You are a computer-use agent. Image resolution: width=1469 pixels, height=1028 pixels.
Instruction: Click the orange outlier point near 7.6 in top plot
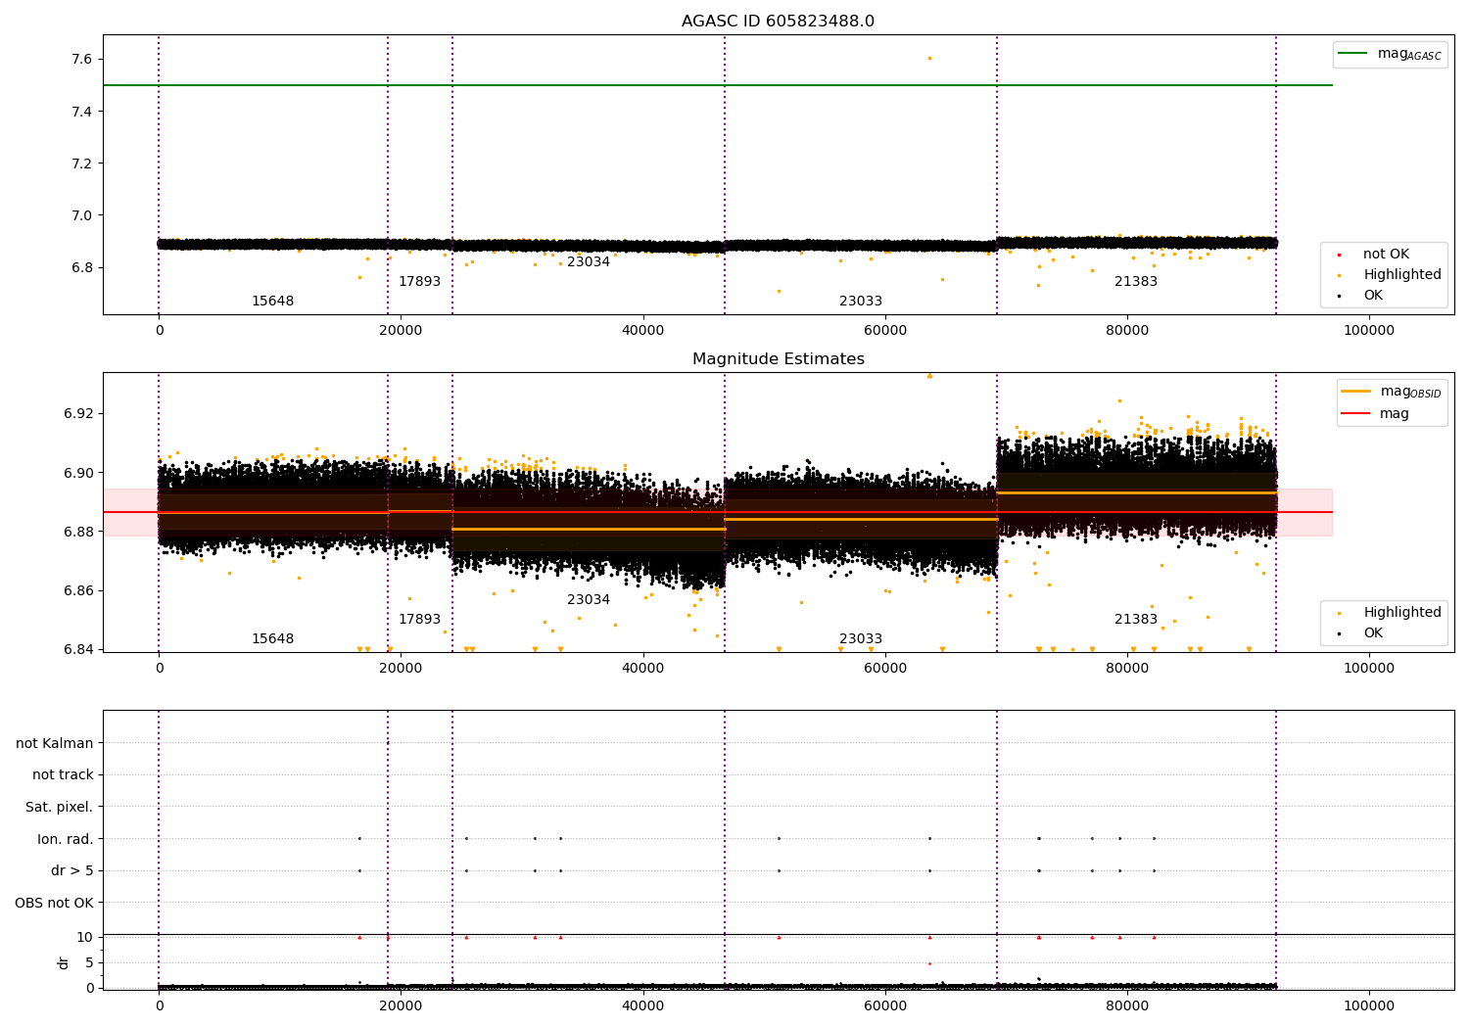(929, 58)
